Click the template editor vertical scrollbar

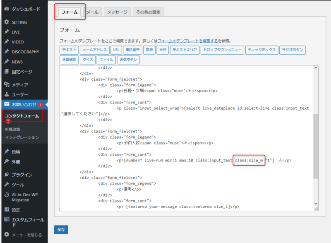pos(316,145)
